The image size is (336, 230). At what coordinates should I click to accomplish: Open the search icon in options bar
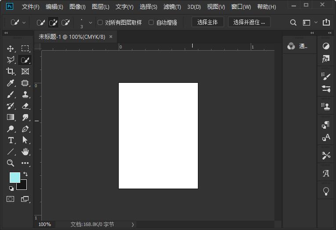pos(293,22)
